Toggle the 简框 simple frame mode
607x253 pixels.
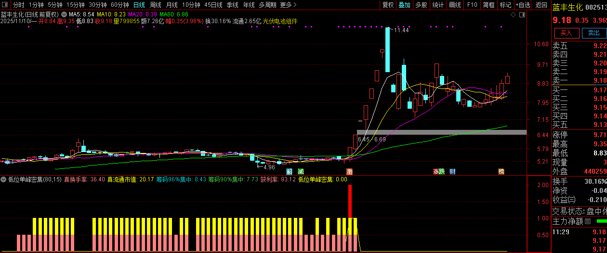tap(488, 5)
